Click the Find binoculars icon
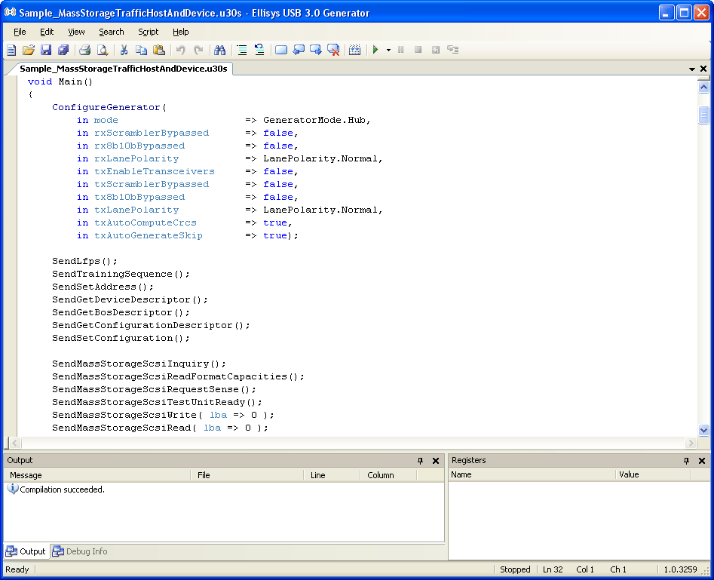714x580 pixels. [220, 50]
